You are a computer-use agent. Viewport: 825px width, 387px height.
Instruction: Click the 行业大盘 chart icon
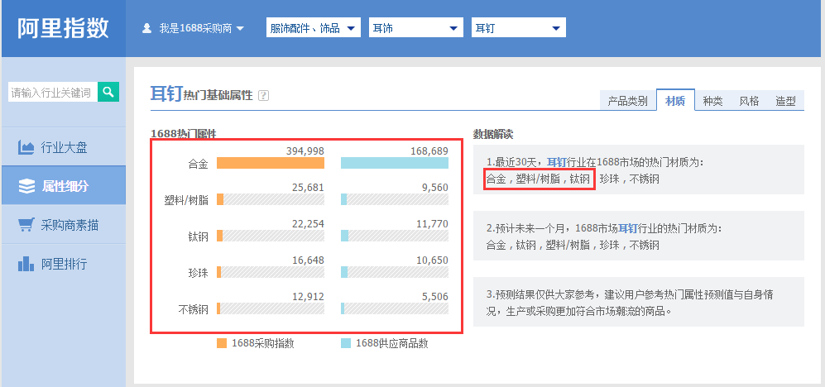pyautogui.click(x=26, y=148)
